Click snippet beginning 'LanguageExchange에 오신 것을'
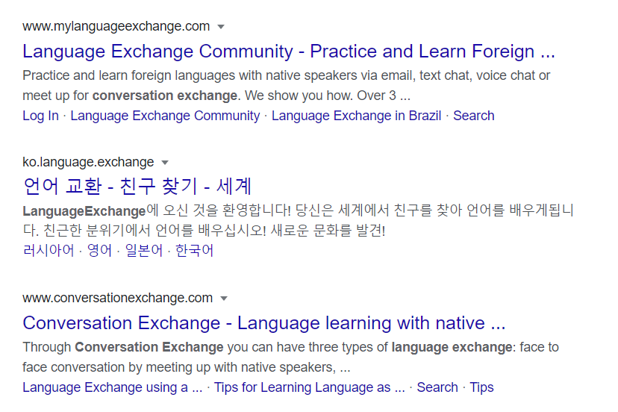This screenshot has width=618, height=412. 298,220
